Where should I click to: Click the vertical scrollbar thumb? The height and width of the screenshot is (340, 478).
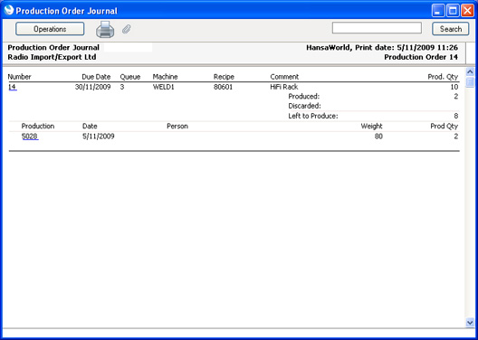pyautogui.click(x=470, y=82)
